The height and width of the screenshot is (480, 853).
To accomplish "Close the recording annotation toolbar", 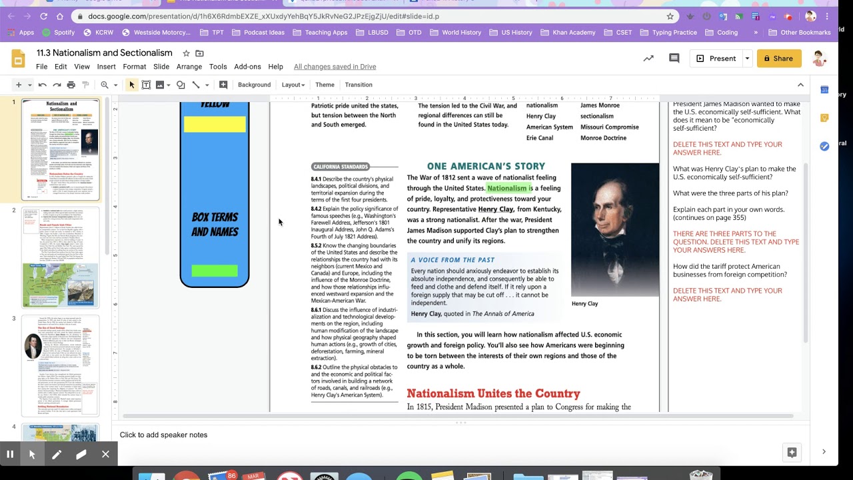I will click(x=105, y=454).
